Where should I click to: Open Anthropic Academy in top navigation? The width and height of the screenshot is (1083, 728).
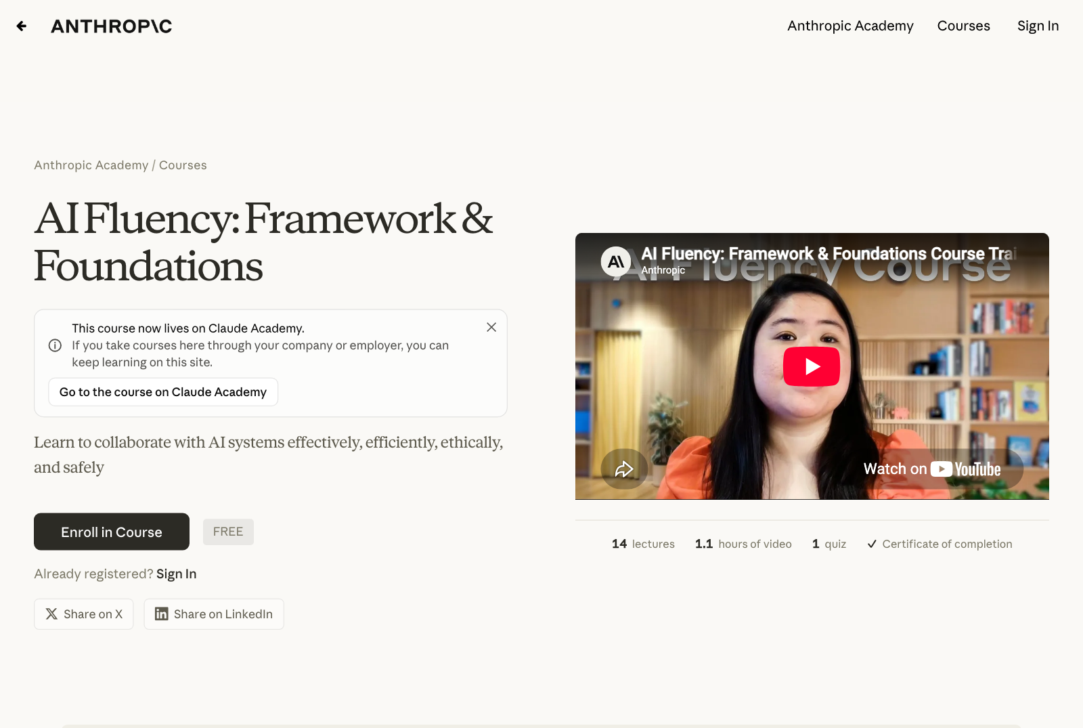(x=850, y=26)
